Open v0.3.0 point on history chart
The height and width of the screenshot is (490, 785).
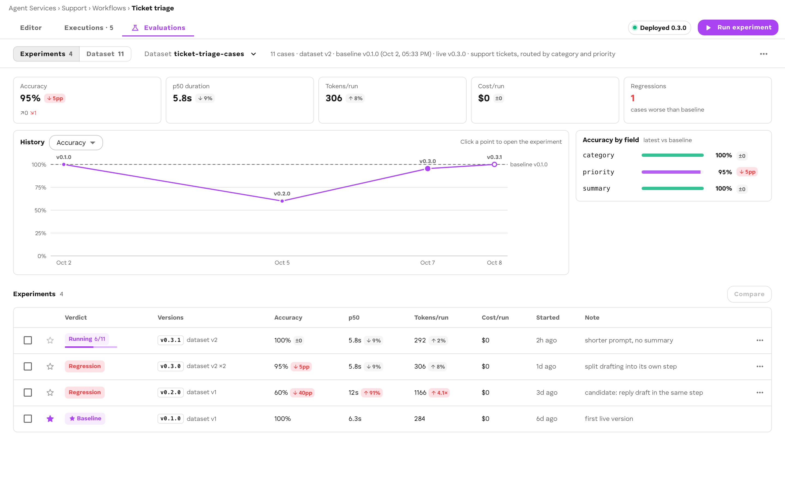[428, 169]
